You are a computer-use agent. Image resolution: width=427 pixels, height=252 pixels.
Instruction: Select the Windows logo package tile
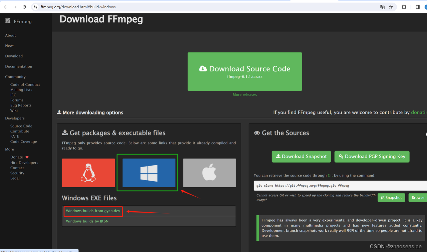click(149, 173)
